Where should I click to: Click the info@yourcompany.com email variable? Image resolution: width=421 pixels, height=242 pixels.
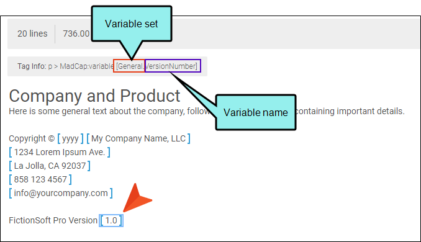pyautogui.click(x=61, y=193)
